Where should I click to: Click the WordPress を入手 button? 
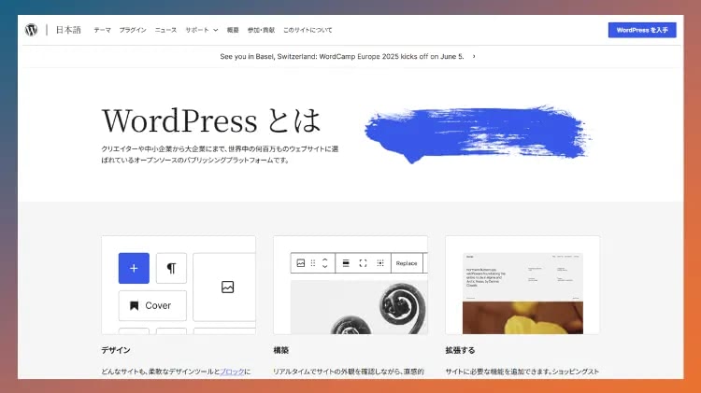tap(642, 30)
